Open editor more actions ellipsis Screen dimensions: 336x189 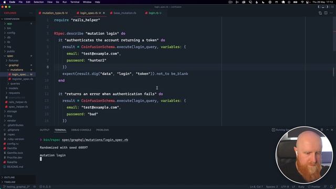(331, 13)
